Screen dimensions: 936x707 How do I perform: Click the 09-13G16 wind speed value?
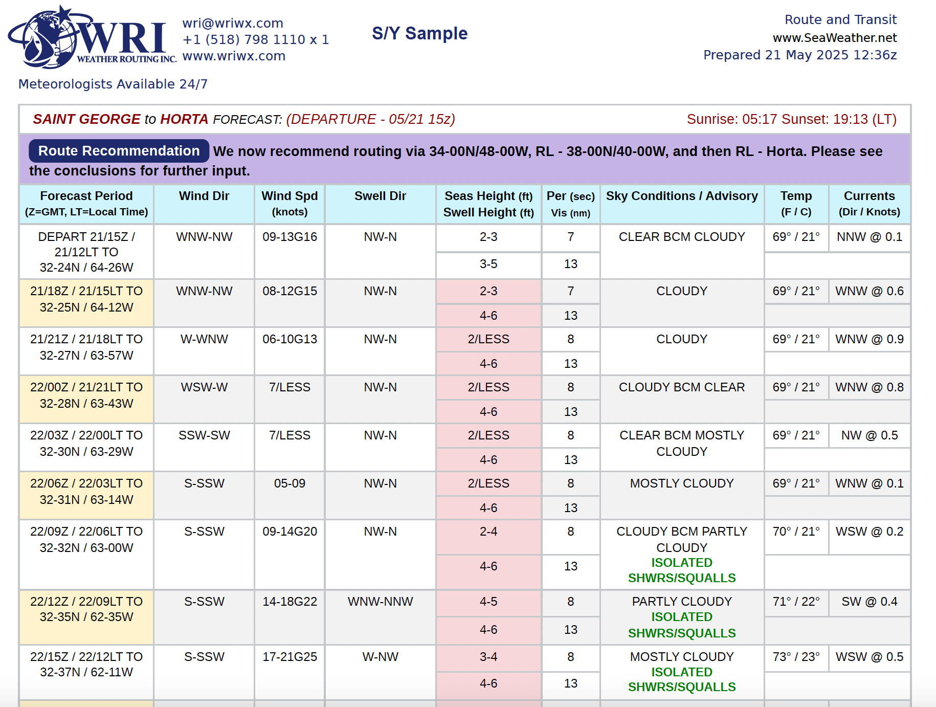pos(289,237)
